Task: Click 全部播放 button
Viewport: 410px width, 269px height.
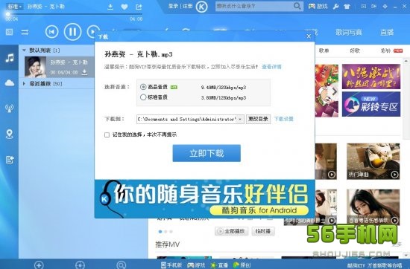Action: click(x=232, y=231)
